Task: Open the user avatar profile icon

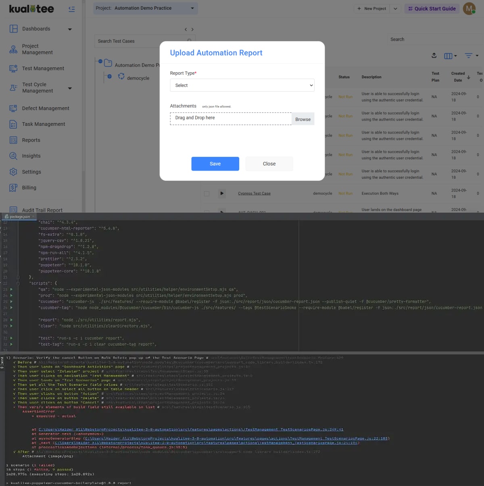Action: [469, 8]
